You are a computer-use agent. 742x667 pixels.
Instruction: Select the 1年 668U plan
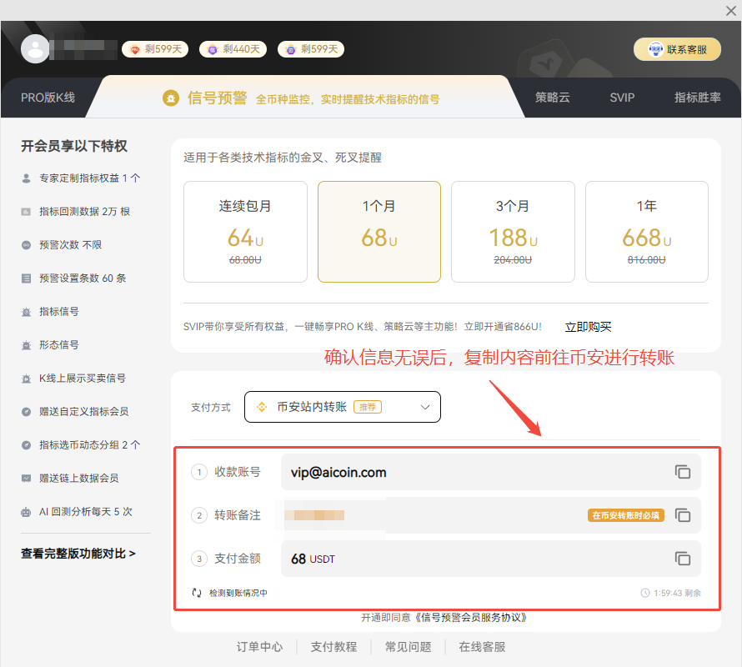646,232
